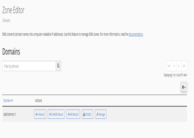Image resolution: width=194 pixels, height=138 pixels.
Task: Click the Displaying 1 to 1 item count
Action: (x=175, y=75)
